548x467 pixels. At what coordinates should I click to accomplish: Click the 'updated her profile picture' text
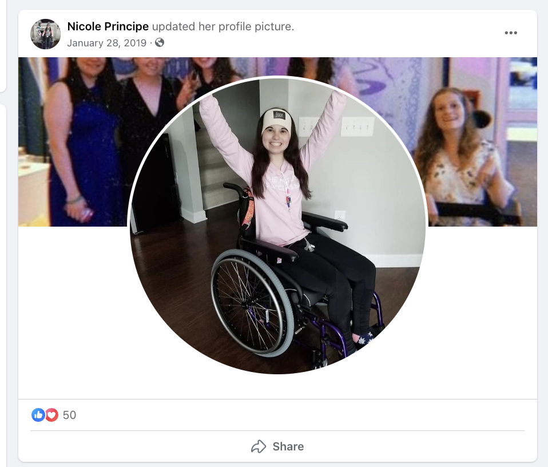[223, 26]
